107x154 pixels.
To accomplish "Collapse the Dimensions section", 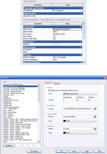I will tap(80, 42).
